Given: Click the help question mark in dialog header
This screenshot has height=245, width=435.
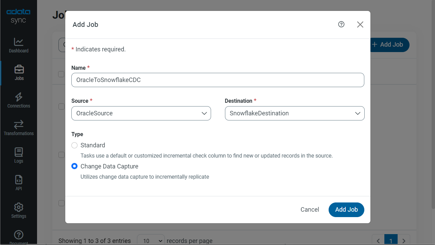Looking at the screenshot, I should point(341,24).
